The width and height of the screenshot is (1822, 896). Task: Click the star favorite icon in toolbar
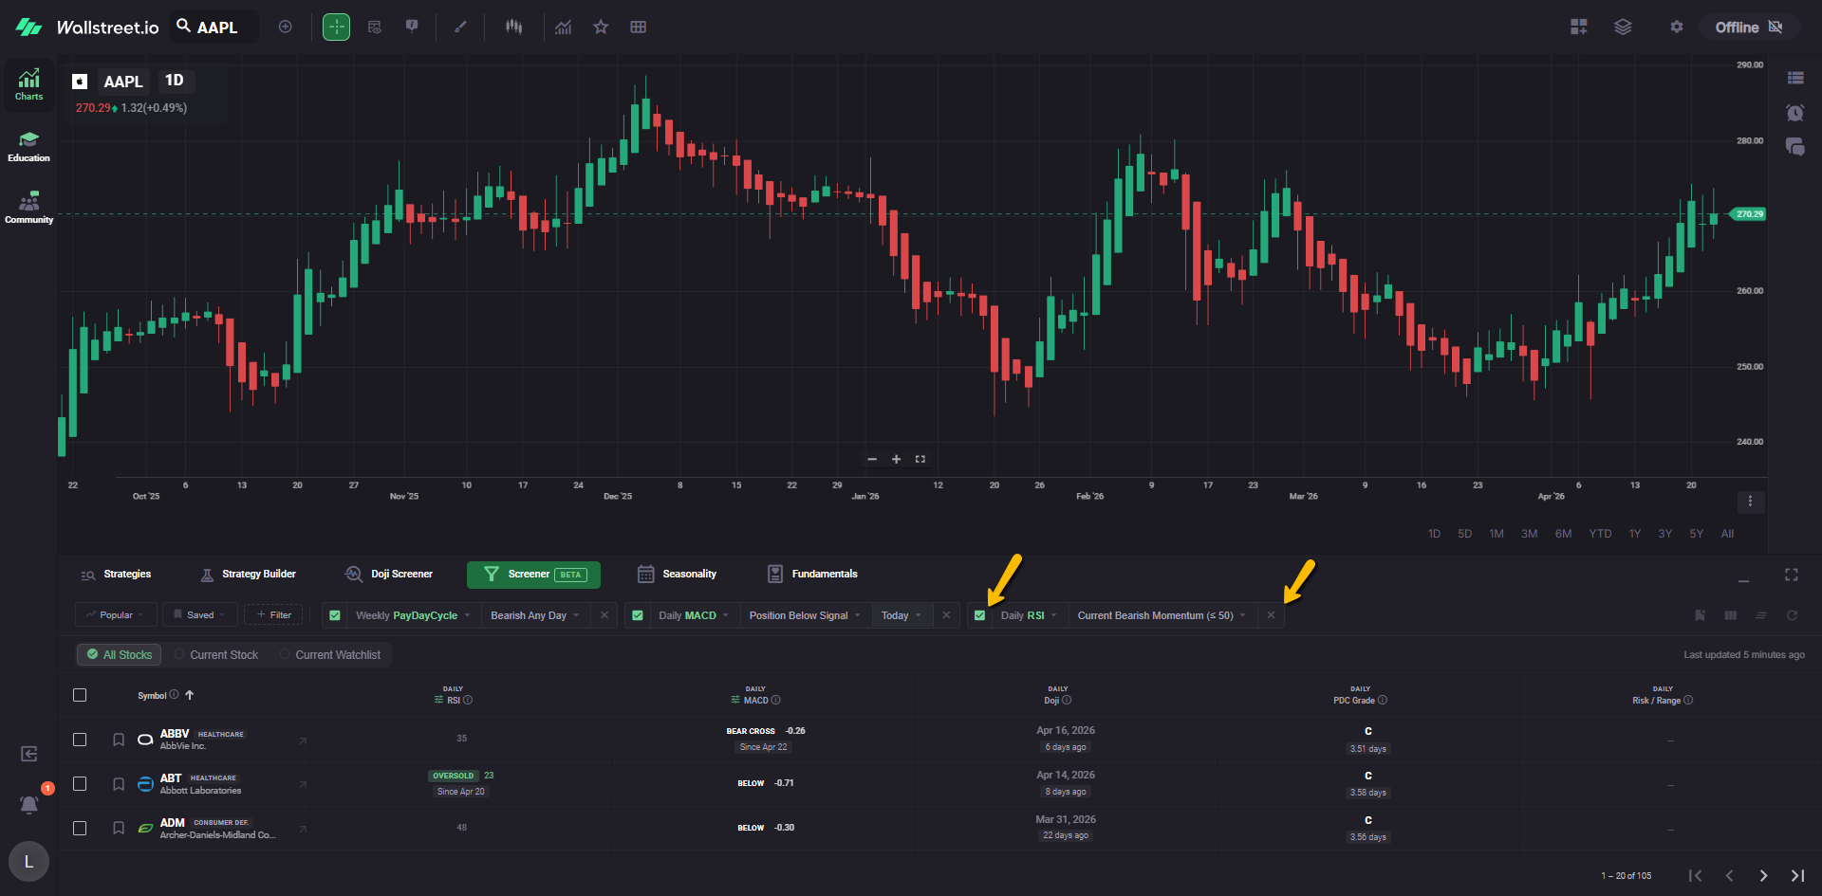click(601, 27)
